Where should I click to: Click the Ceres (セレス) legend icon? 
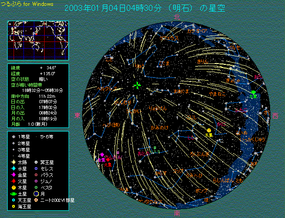[37, 168]
